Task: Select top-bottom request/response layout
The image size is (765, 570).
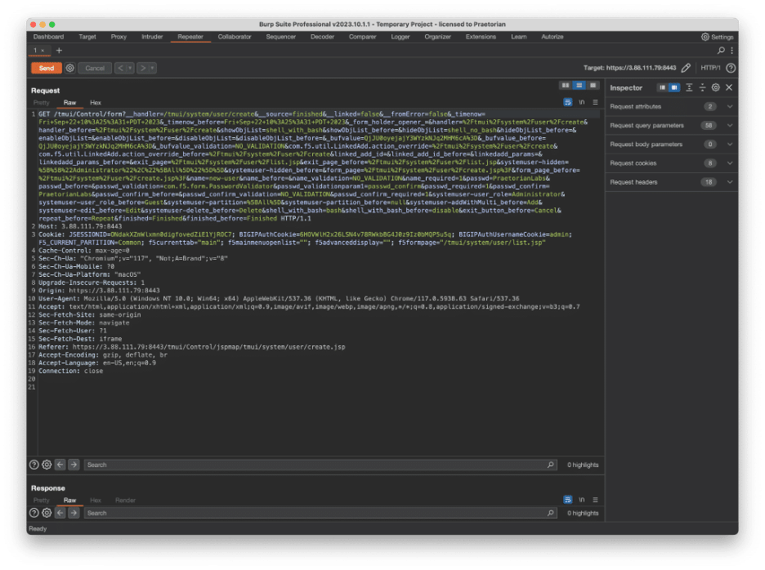Action: coord(579,85)
